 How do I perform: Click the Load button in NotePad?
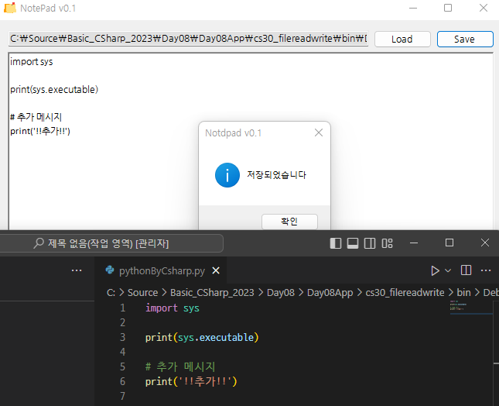coord(402,40)
